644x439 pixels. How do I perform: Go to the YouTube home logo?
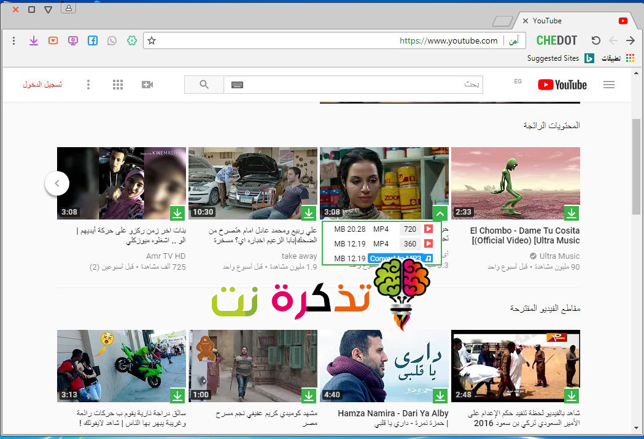pos(562,85)
